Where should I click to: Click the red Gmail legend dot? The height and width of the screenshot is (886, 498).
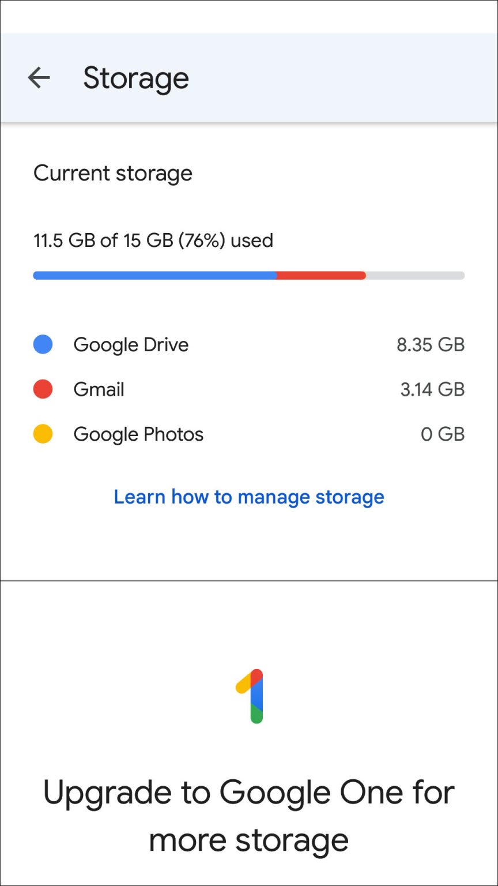click(42, 389)
